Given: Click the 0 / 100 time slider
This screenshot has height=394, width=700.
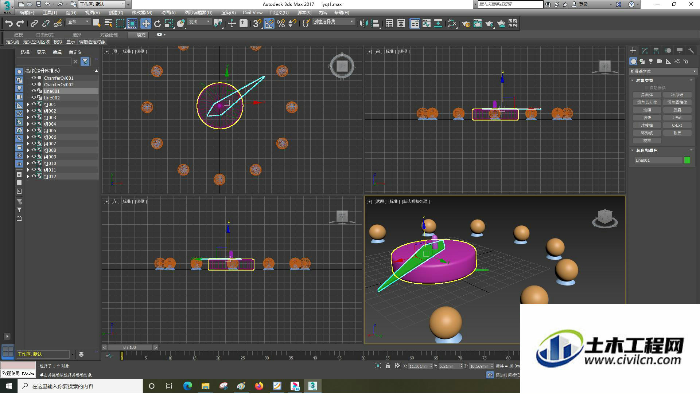Looking at the screenshot, I should (x=130, y=347).
